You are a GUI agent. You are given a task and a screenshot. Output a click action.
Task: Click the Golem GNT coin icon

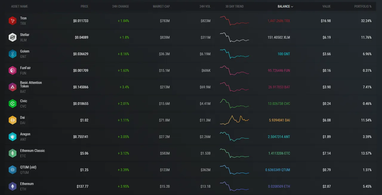(x=12, y=54)
